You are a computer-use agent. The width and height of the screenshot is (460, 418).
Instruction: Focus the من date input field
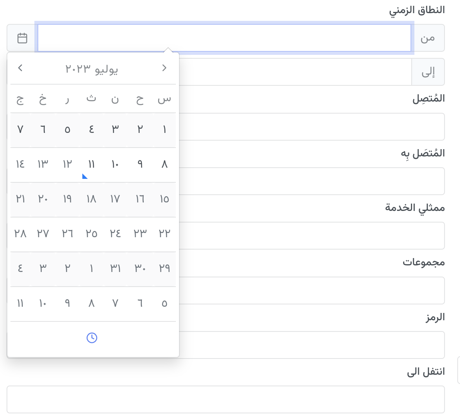point(225,38)
